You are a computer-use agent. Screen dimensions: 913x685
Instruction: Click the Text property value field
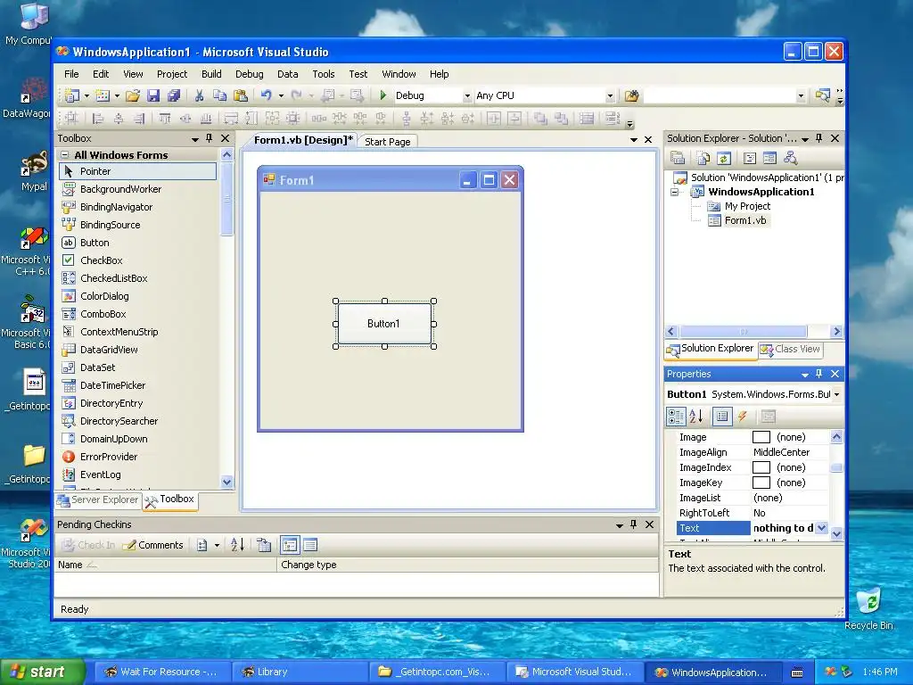pyautogui.click(x=783, y=528)
